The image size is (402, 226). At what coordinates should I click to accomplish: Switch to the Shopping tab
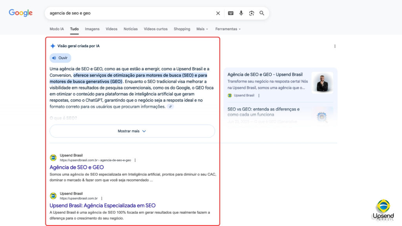182,29
